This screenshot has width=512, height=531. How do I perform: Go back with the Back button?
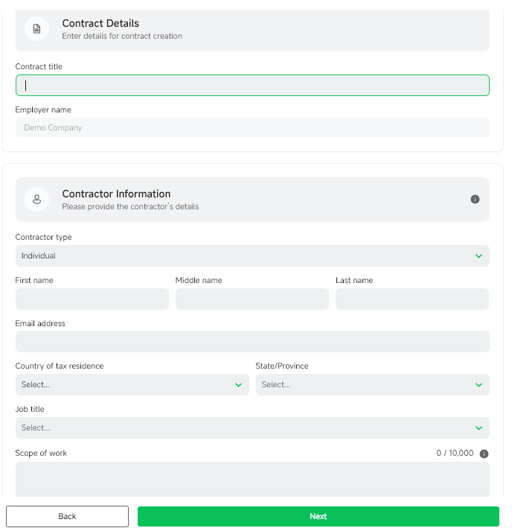67,516
